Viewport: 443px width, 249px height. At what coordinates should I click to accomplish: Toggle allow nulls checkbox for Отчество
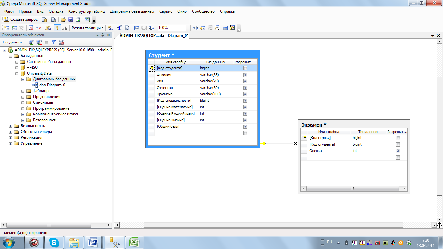pos(245,88)
